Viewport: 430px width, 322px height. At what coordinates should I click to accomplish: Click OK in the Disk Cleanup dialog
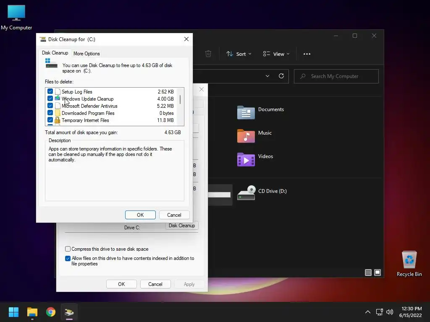pyautogui.click(x=140, y=215)
